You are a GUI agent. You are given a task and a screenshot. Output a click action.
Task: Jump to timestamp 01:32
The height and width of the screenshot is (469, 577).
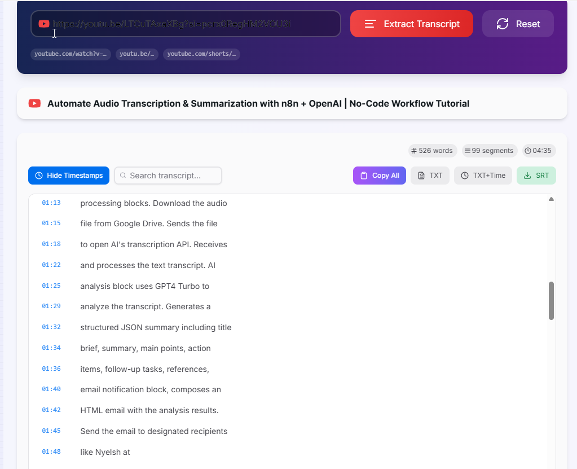pos(51,327)
